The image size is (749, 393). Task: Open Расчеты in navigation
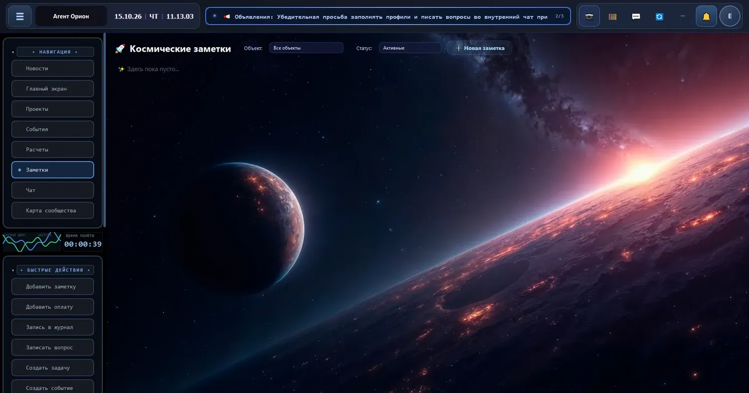[53, 150]
